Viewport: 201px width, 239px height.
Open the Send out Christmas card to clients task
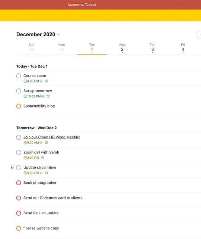[53, 198]
